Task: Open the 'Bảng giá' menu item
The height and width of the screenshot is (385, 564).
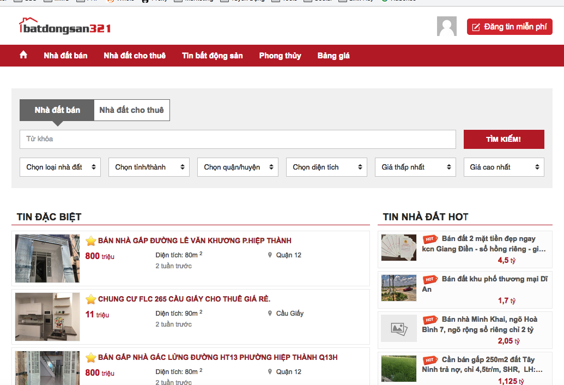Action: (x=333, y=56)
